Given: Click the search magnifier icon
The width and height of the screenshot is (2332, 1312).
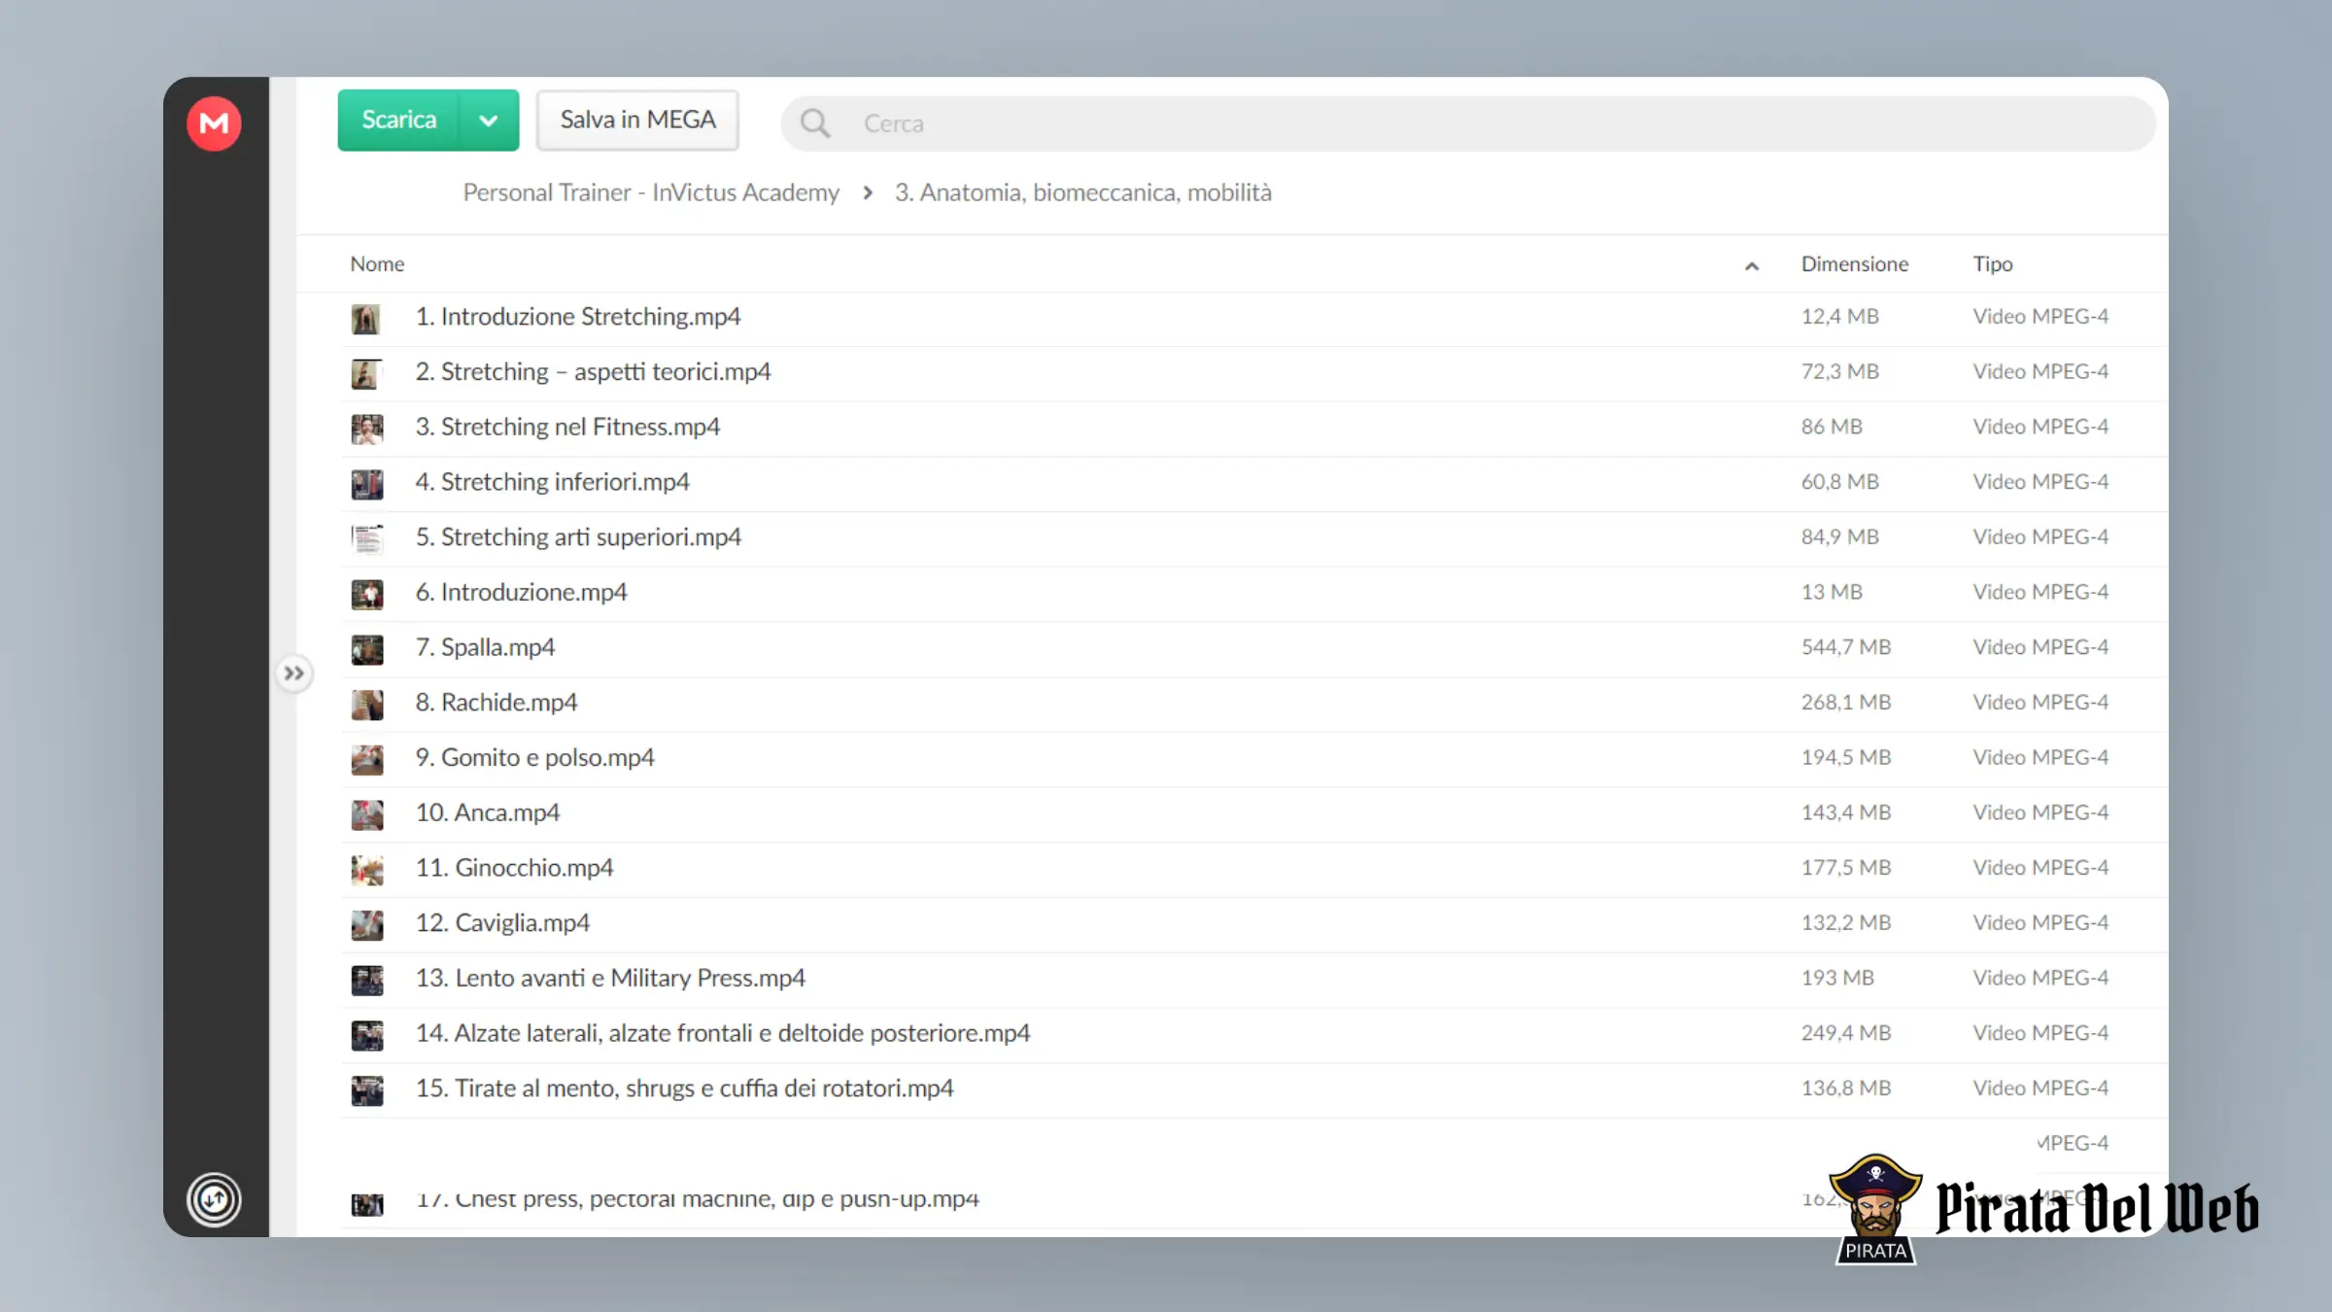Looking at the screenshot, I should (814, 123).
